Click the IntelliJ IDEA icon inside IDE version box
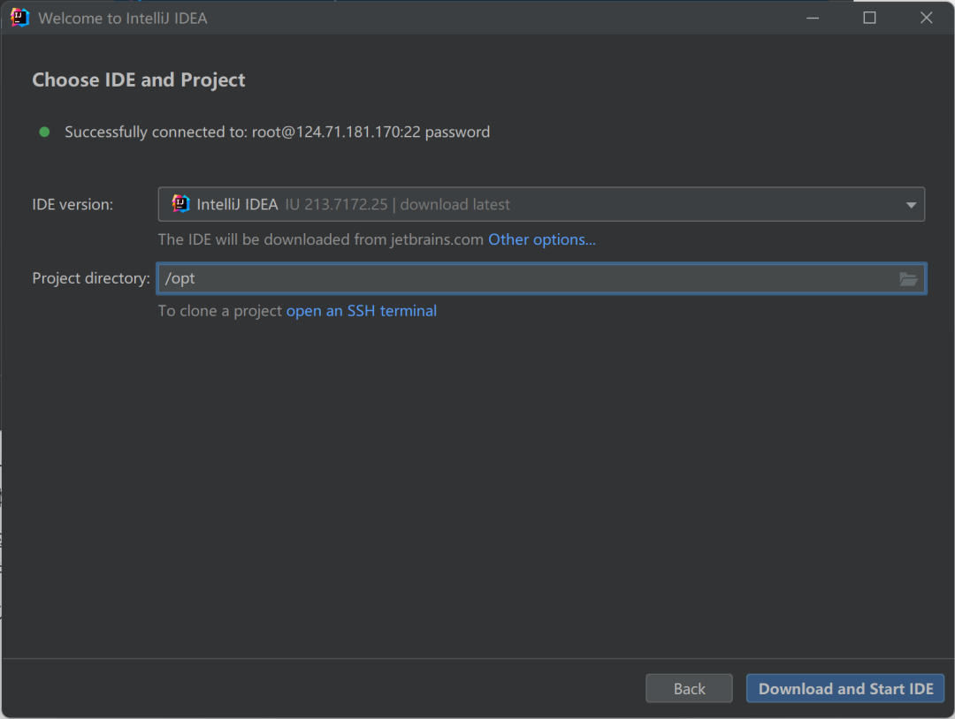 coord(181,204)
